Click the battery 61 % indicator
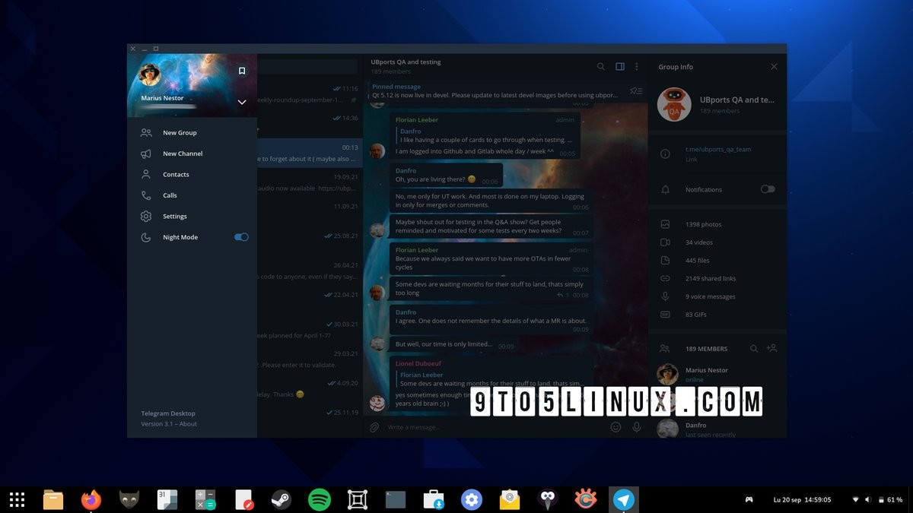Screen dimensions: 913x513 889,500
